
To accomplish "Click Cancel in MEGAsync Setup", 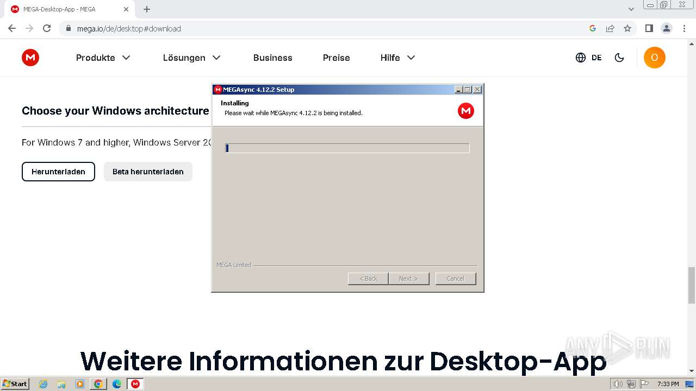I will (x=456, y=279).
